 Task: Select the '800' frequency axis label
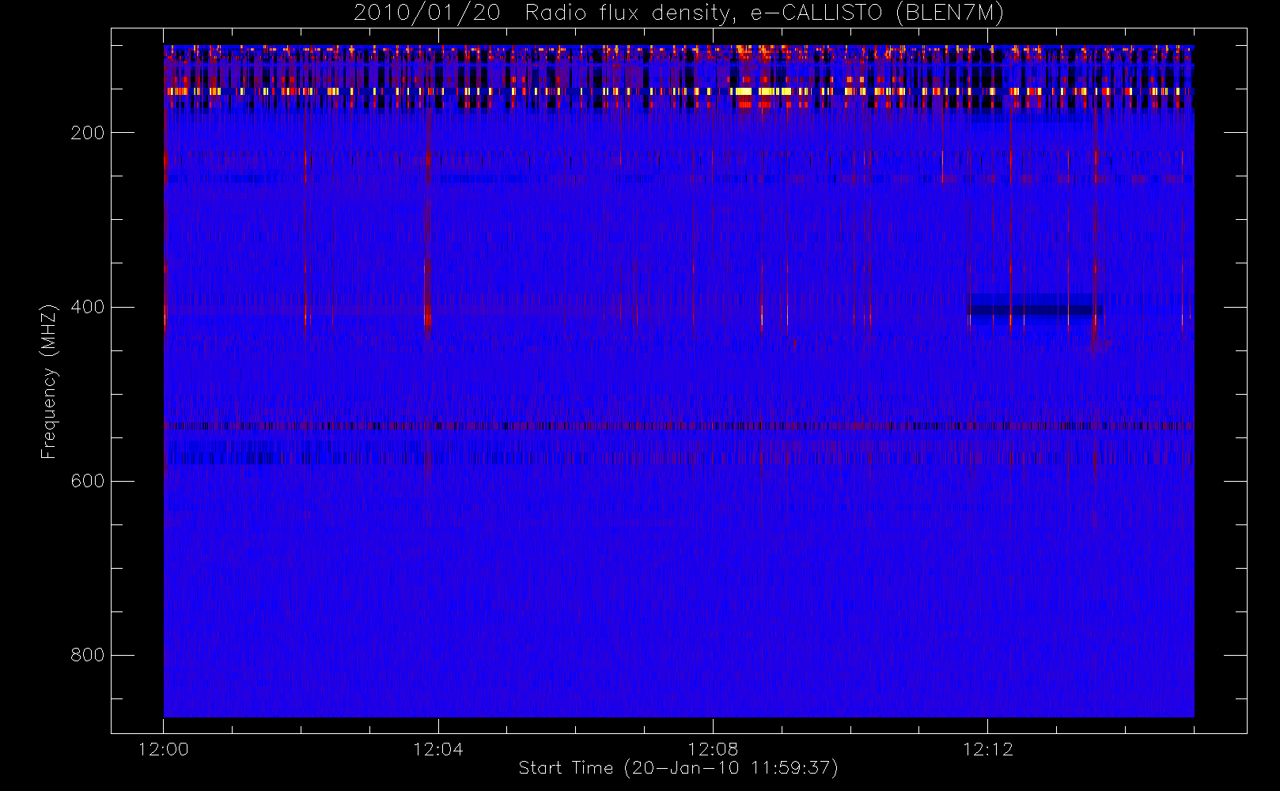[x=88, y=655]
